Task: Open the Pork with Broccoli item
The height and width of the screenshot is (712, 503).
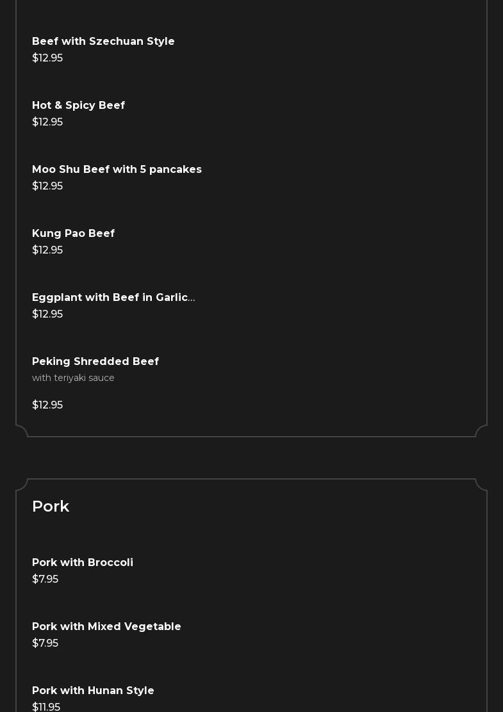Action: (x=83, y=562)
